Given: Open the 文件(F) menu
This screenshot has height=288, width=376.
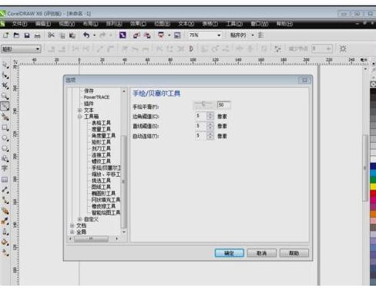Looking at the screenshot, I should tap(19, 24).
